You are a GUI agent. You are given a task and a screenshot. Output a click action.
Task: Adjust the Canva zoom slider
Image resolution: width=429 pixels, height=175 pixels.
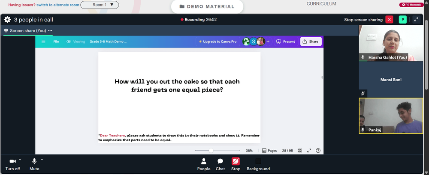pyautogui.click(x=211, y=151)
